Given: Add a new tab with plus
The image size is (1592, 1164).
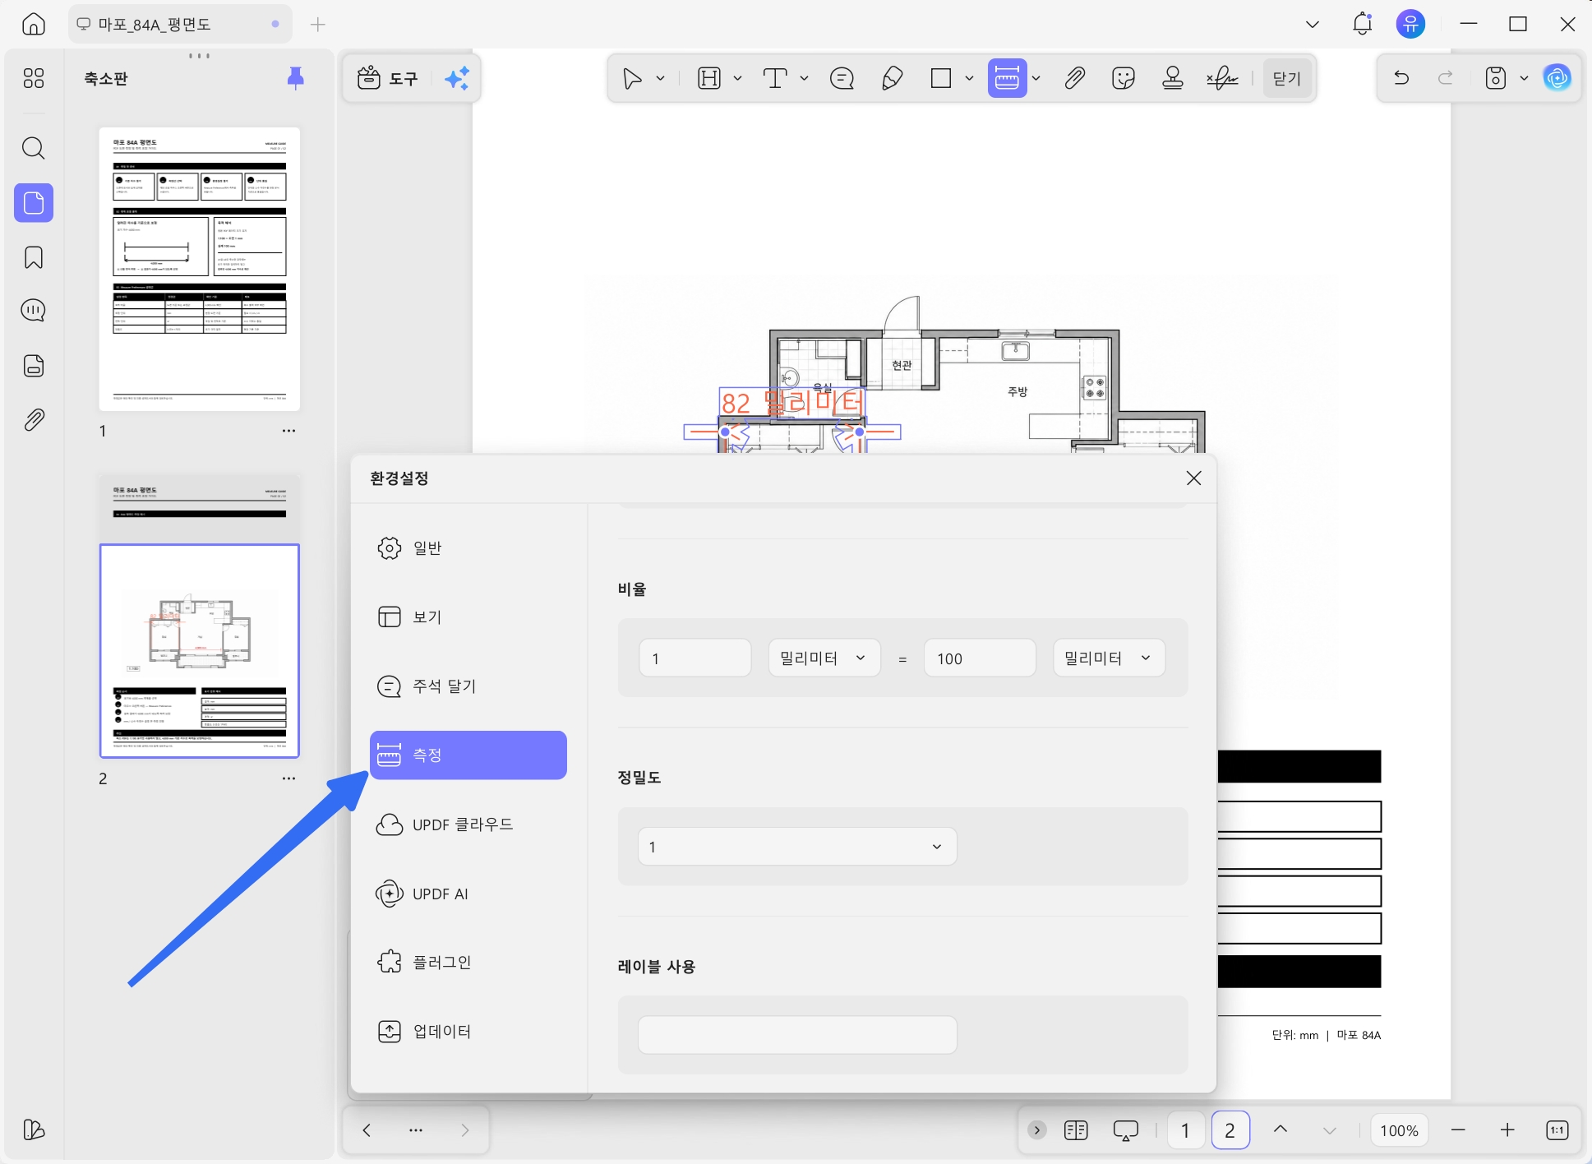Looking at the screenshot, I should pyautogui.click(x=318, y=25).
